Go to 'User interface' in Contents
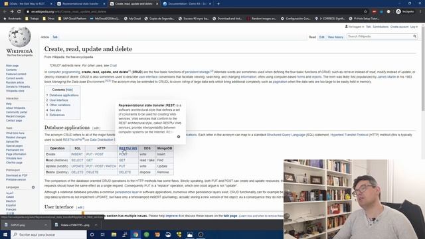This screenshot has width=425, height=239. tap(58, 100)
